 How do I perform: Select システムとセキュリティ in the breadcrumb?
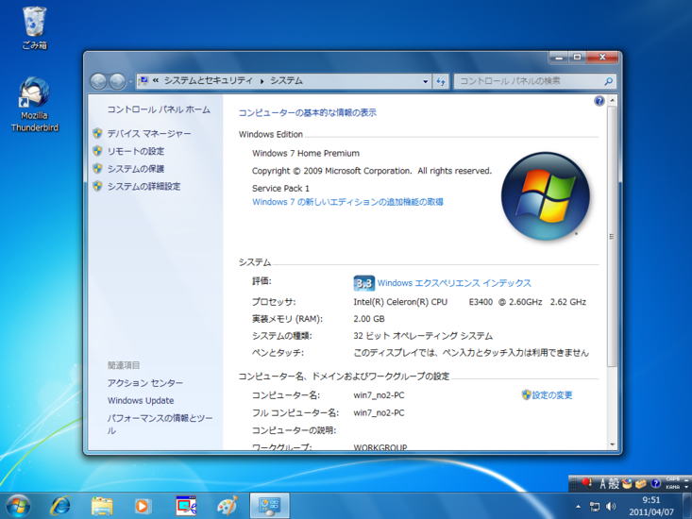209,81
